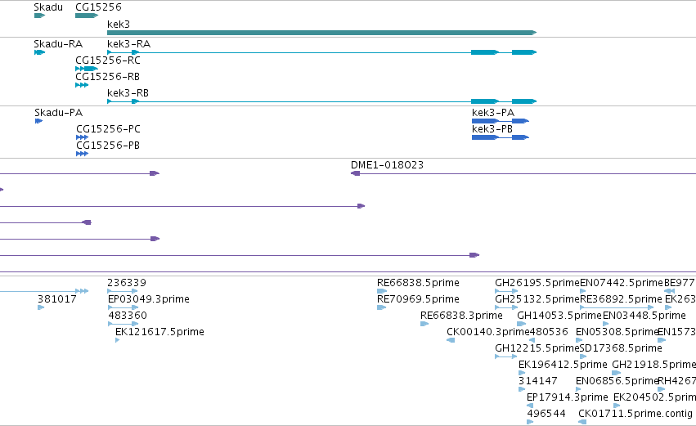The width and height of the screenshot is (696, 426).
Task: Click the CK00140.3prime EST label
Action: [487, 332]
